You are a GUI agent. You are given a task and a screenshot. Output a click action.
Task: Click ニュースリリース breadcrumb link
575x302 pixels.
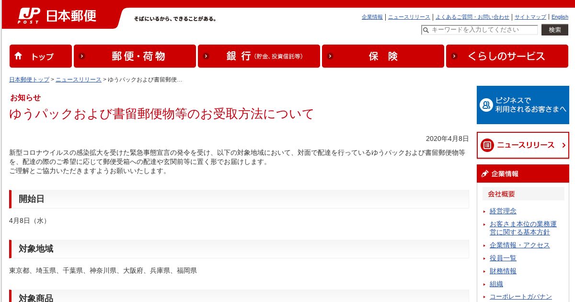click(79, 80)
